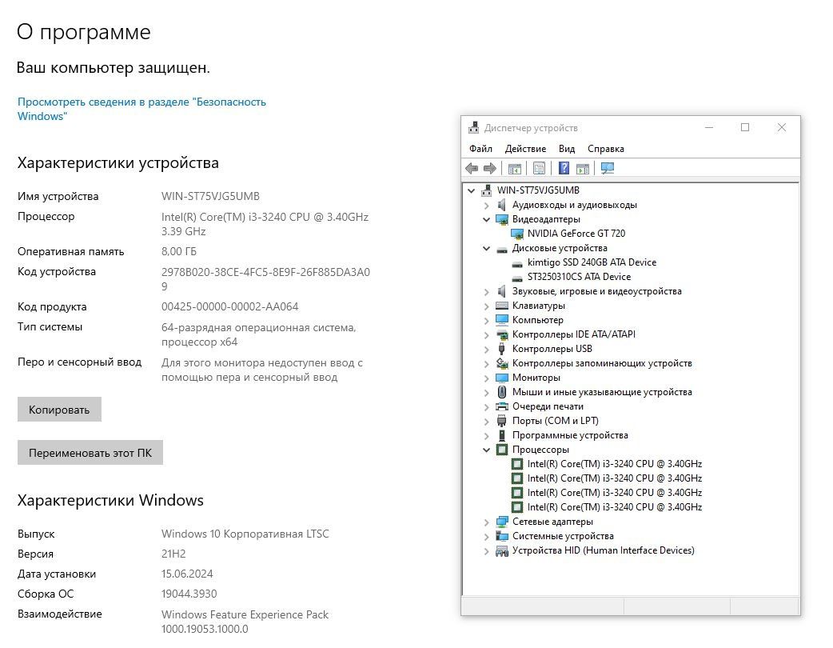Click the device ID value 2978B020-38CE…
Image resolution: width=833 pixels, height=648 pixels.
pos(265,279)
